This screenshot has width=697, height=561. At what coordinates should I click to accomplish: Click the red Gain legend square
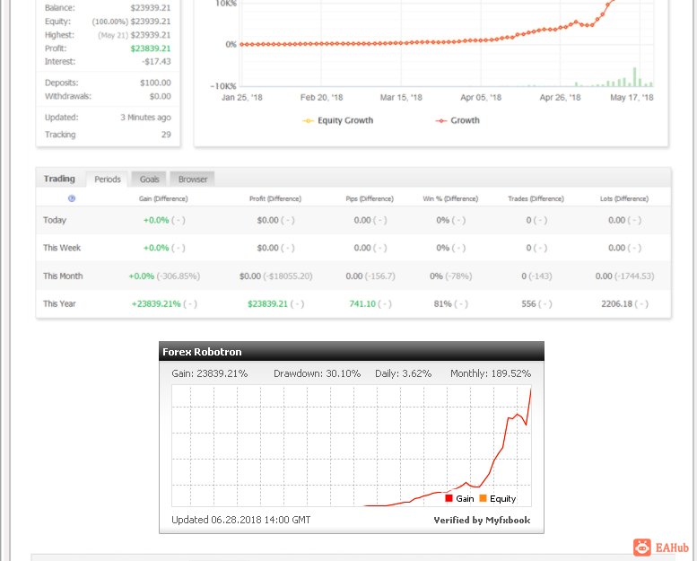(449, 498)
